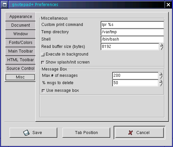Increase Read buffer size with up arrow
Screen dimensions: 173x147
[x=161, y=45]
